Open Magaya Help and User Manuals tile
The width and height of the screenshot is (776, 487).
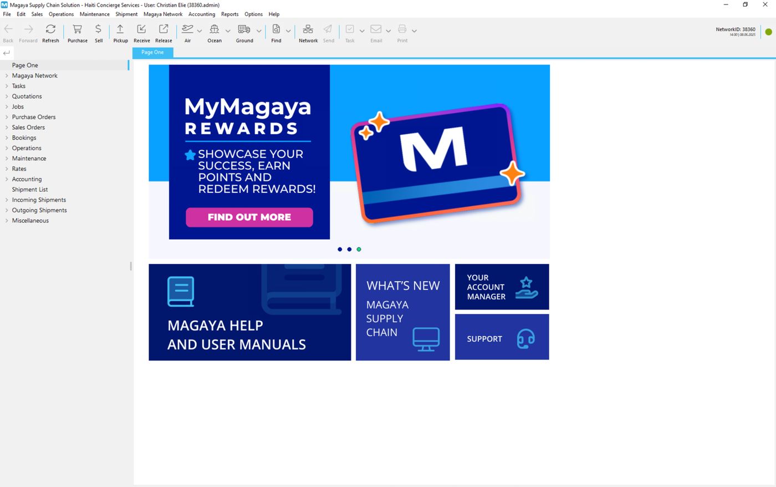pyautogui.click(x=249, y=312)
